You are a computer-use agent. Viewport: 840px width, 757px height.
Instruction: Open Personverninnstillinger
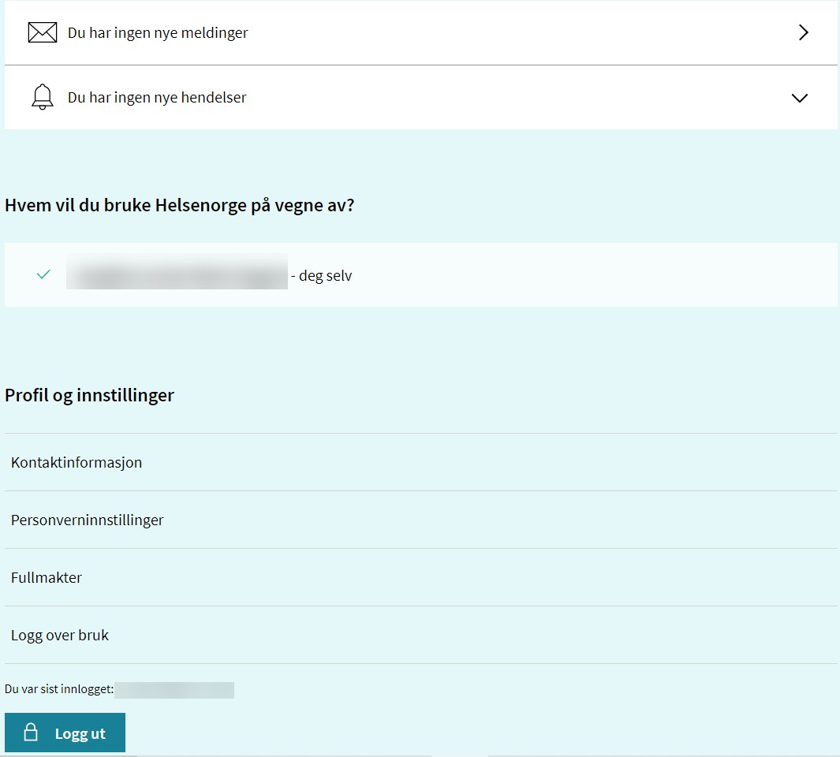[88, 520]
